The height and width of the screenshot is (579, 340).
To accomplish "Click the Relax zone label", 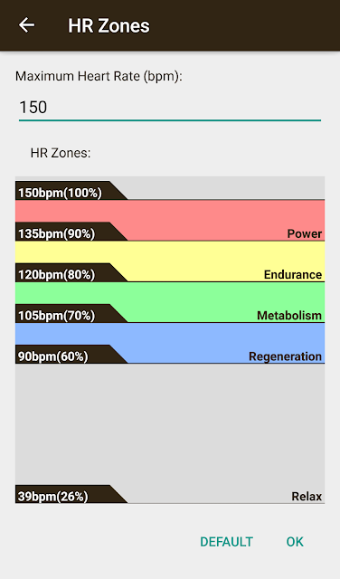I will pyautogui.click(x=307, y=497).
